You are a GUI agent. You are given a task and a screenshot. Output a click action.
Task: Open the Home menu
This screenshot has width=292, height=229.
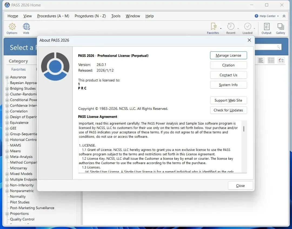coord(13,16)
